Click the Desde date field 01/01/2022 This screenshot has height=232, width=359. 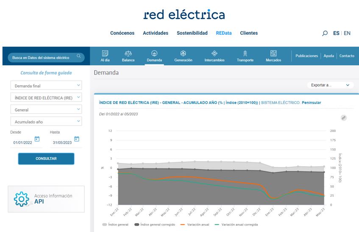tap(22, 143)
